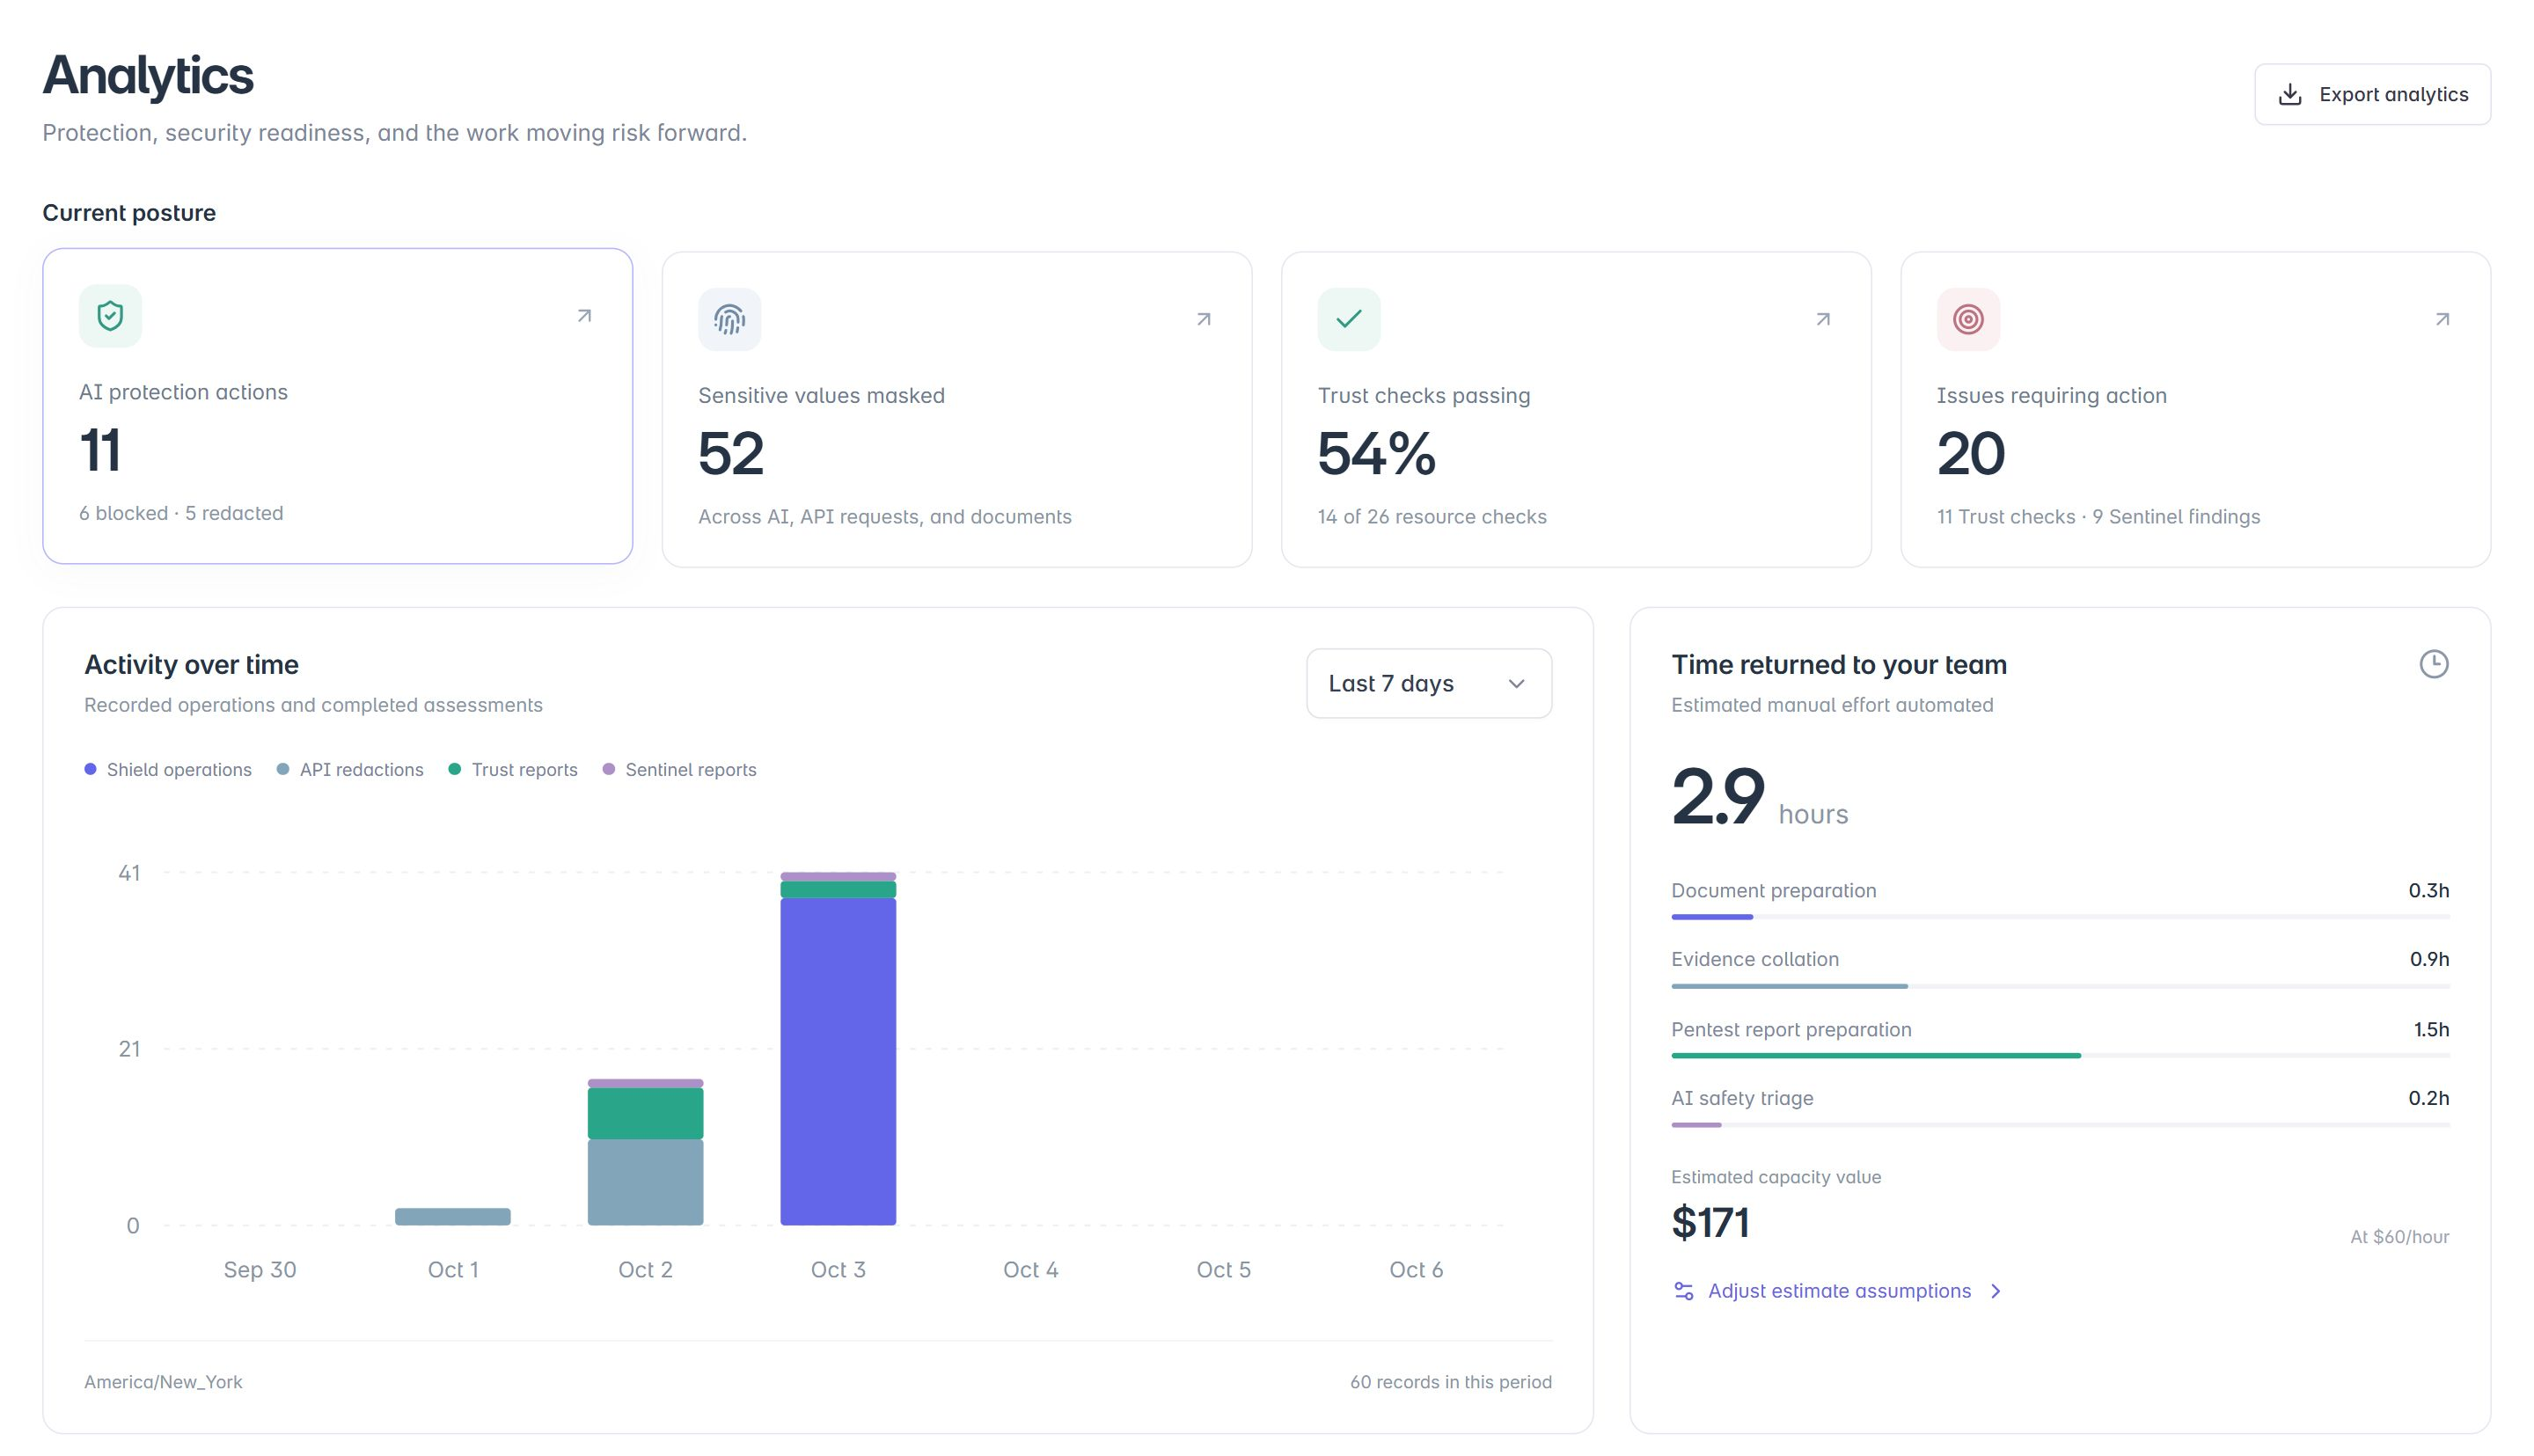Click the Activity over time heading
The width and height of the screenshot is (2534, 1456).
coord(191,664)
